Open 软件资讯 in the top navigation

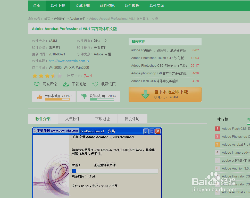click(x=107, y=6)
